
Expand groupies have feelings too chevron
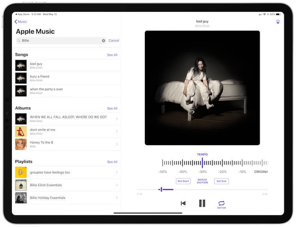(x=117, y=172)
